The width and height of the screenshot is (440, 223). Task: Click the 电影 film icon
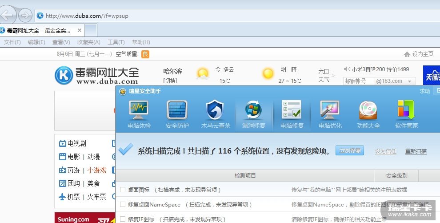(x=62, y=157)
